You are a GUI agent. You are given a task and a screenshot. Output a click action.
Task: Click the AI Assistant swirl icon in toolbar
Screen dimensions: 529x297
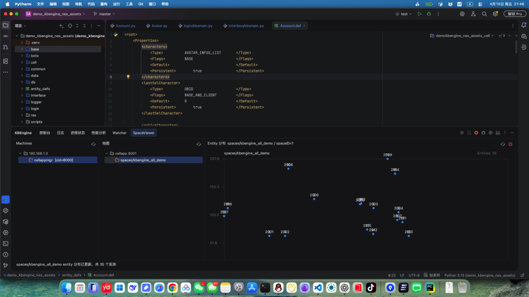pyautogui.click(x=462, y=14)
